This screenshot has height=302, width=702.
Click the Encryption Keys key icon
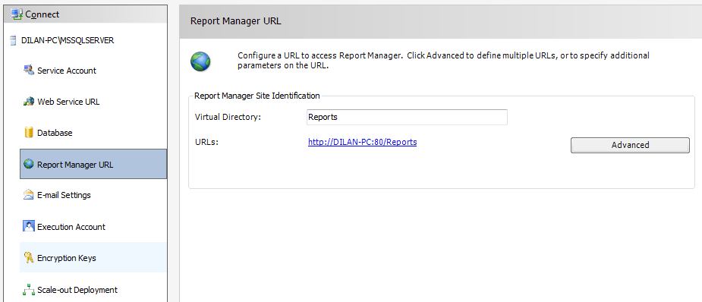tap(29, 258)
